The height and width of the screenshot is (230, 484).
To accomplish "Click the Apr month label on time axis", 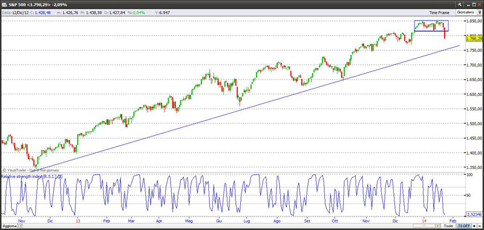I will point(159,221).
